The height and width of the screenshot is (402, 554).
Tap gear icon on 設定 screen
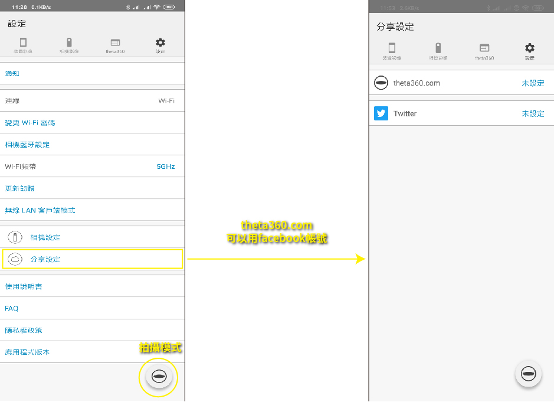(x=160, y=45)
